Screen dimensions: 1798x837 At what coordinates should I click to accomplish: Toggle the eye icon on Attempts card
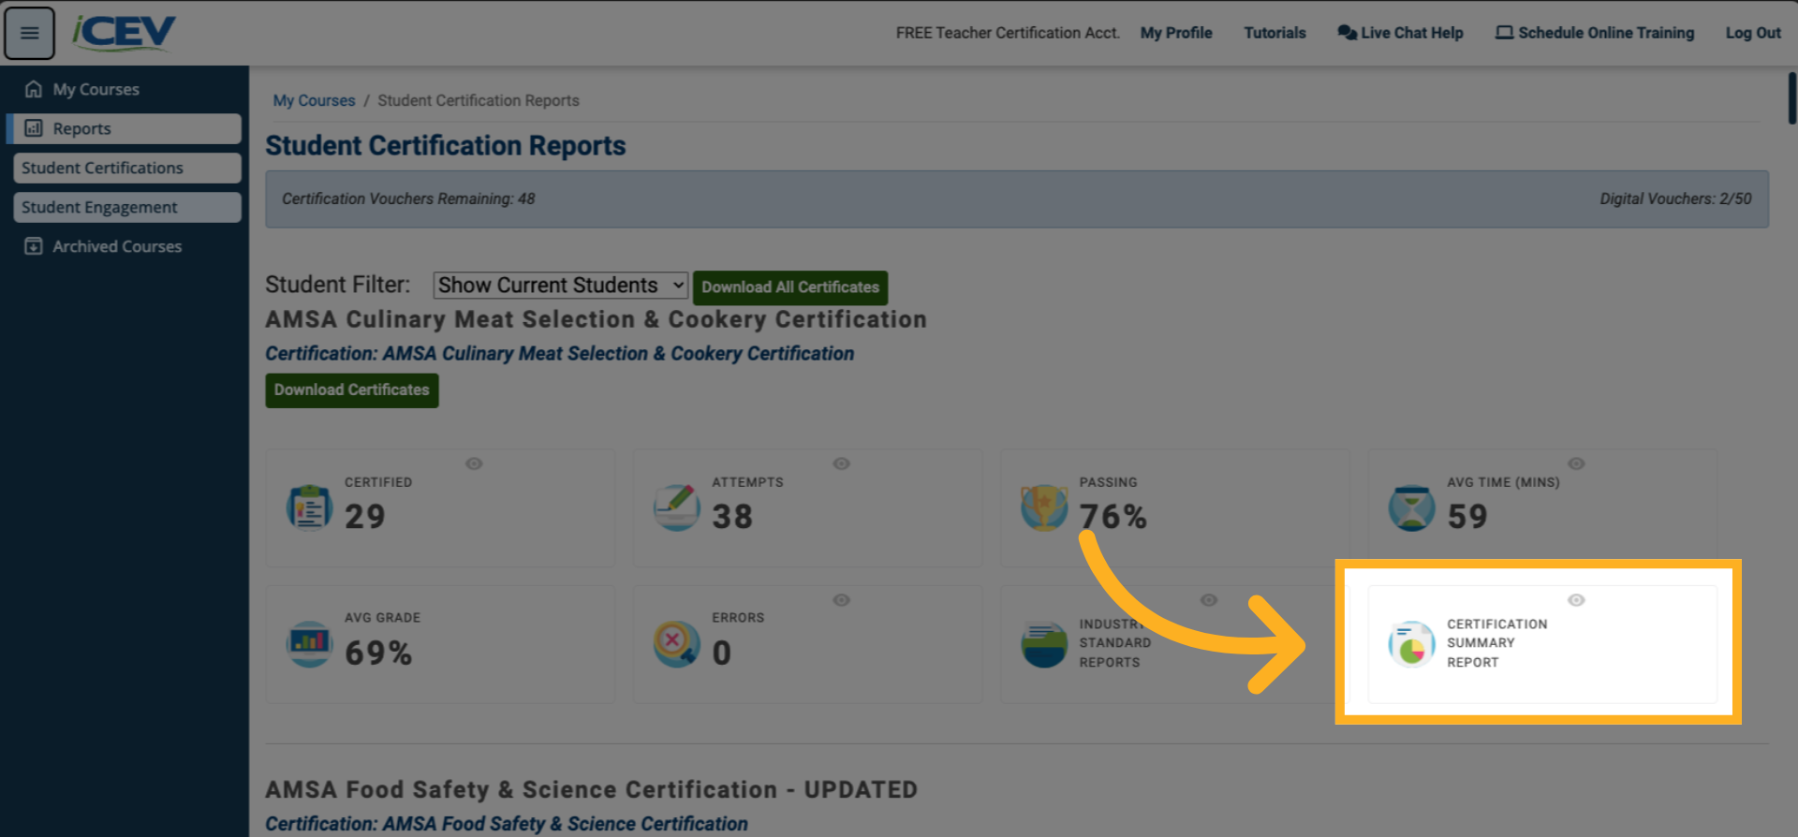click(x=841, y=463)
